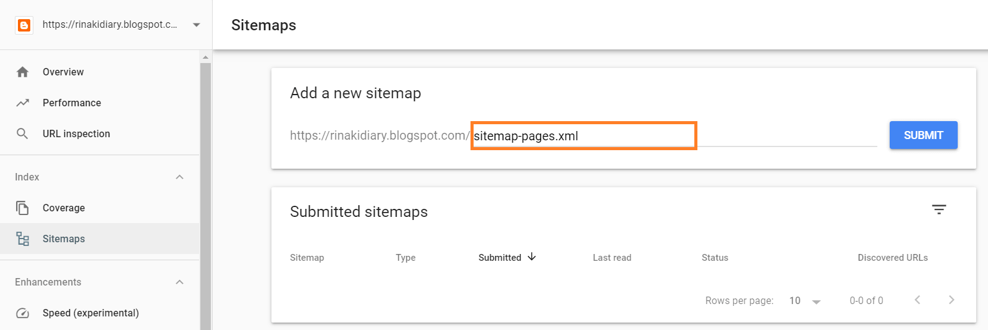Open the submitted sitemaps filter icon
Viewport: 988px width, 330px height.
pyautogui.click(x=939, y=209)
